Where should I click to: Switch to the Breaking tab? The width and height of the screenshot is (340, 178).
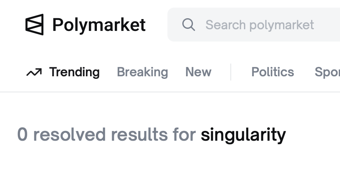(142, 72)
